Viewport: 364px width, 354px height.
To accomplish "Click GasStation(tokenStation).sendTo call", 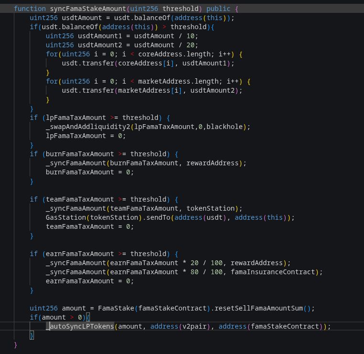I will pos(170,217).
